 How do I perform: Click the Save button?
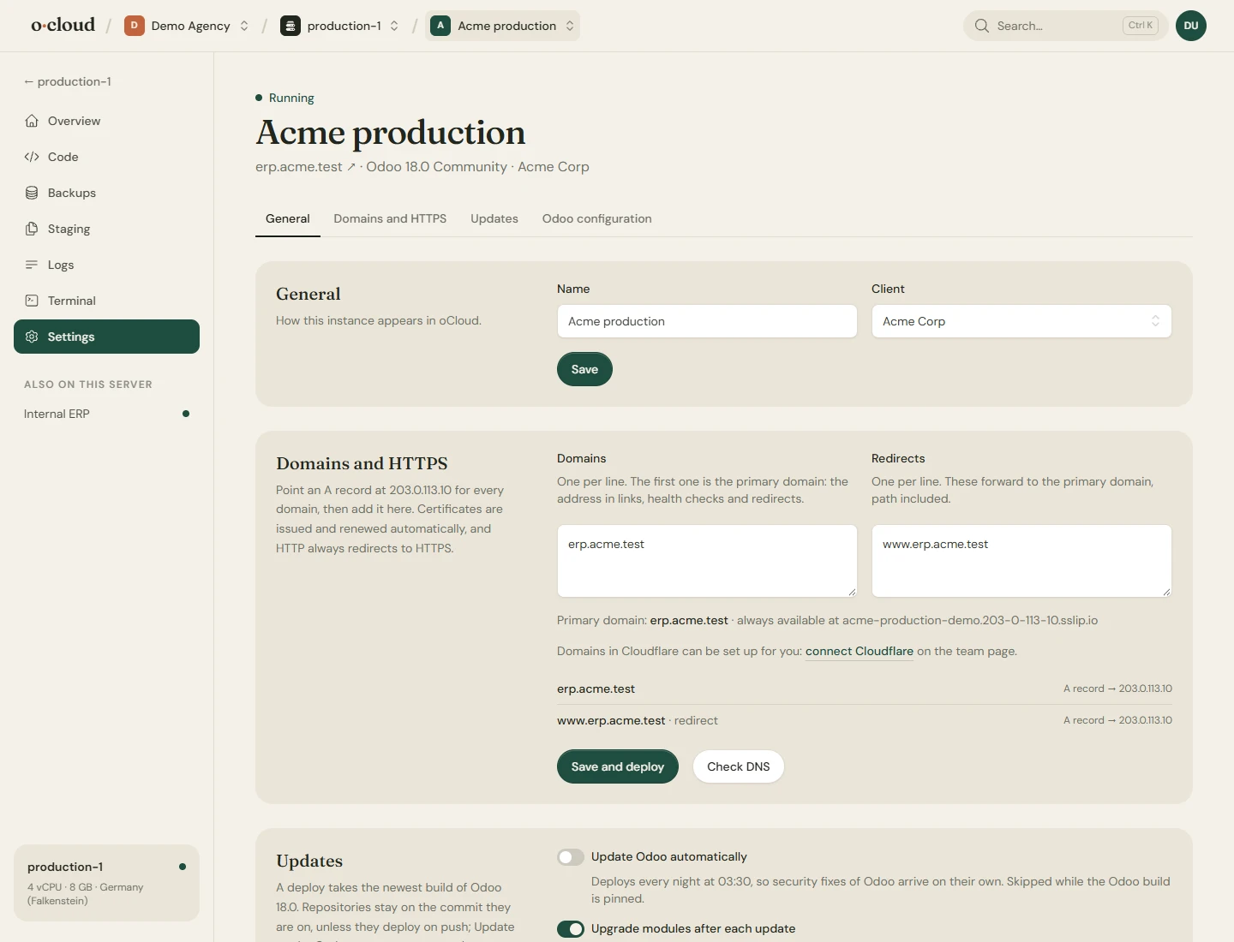(584, 369)
